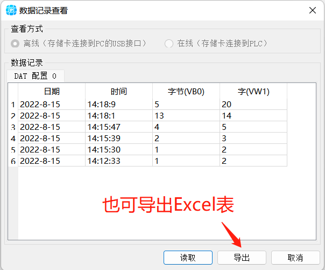This screenshot has height=270, width=325.
Task: Click the date cell in row 14:15:47
Action: (52, 127)
